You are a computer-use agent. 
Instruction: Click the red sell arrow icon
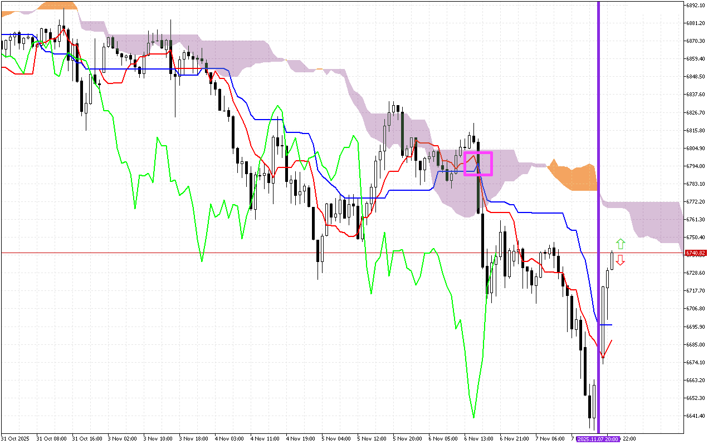pyautogui.click(x=620, y=260)
